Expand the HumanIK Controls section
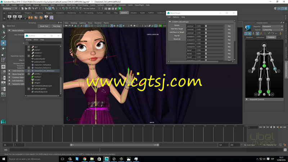 tap(247, 99)
